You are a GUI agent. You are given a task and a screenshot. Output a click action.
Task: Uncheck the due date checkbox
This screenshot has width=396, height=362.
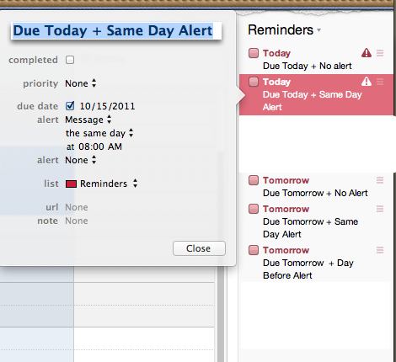[70, 106]
